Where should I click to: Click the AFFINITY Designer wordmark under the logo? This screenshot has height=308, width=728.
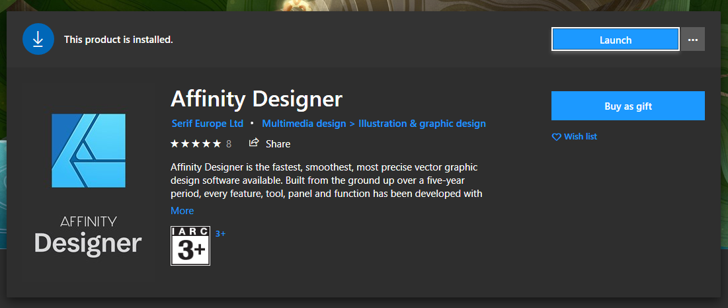tap(88, 237)
